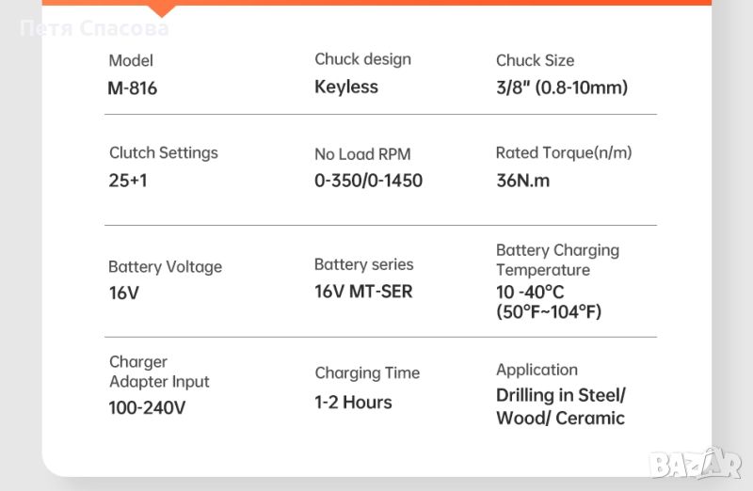
Task: Click the Петя Спасова watermark text
Action: coord(93,29)
